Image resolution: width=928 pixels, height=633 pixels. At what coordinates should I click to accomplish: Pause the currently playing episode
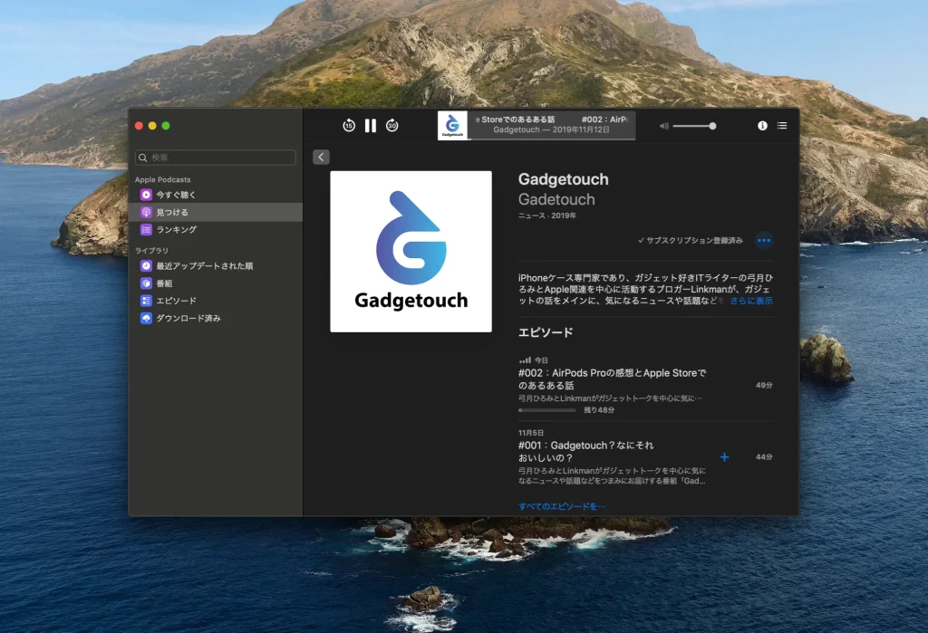point(370,126)
